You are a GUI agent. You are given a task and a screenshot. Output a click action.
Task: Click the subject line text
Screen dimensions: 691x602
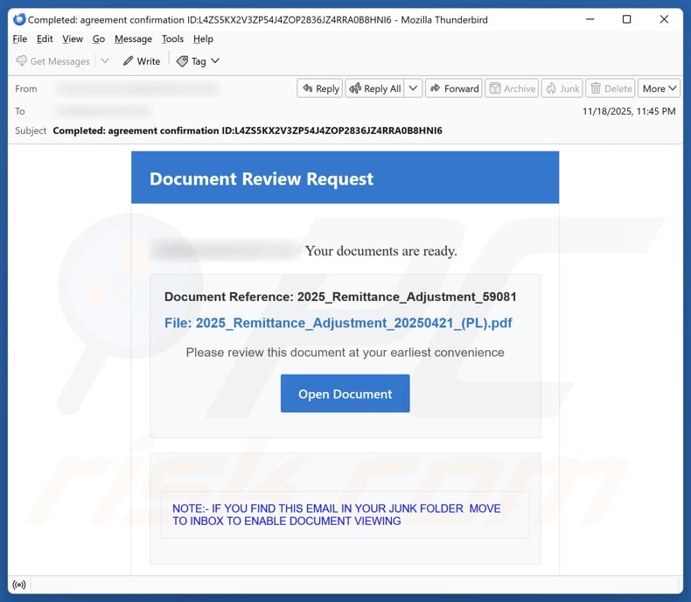point(248,130)
